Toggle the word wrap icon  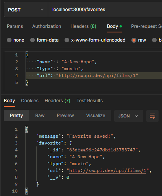tap(152, 116)
